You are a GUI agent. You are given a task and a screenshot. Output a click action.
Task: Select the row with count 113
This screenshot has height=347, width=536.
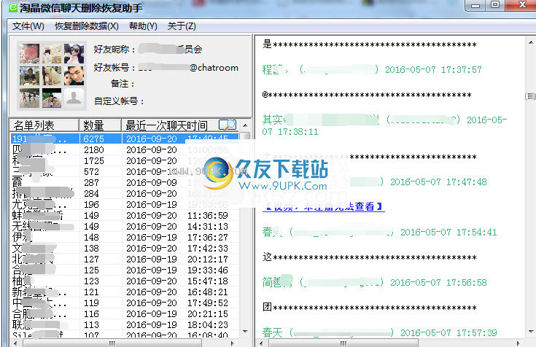tap(125, 325)
